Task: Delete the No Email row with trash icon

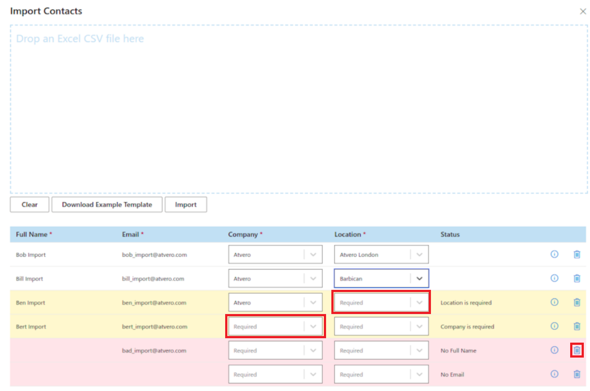Action: point(577,374)
